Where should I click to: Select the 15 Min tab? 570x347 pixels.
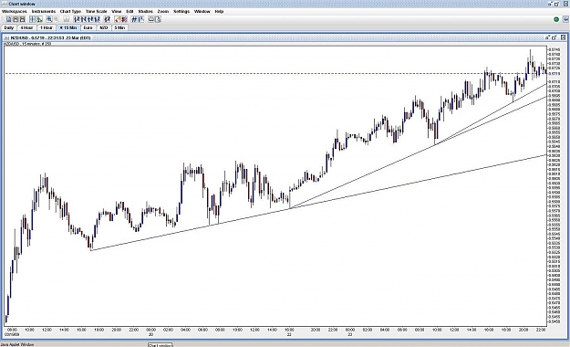(x=68, y=27)
